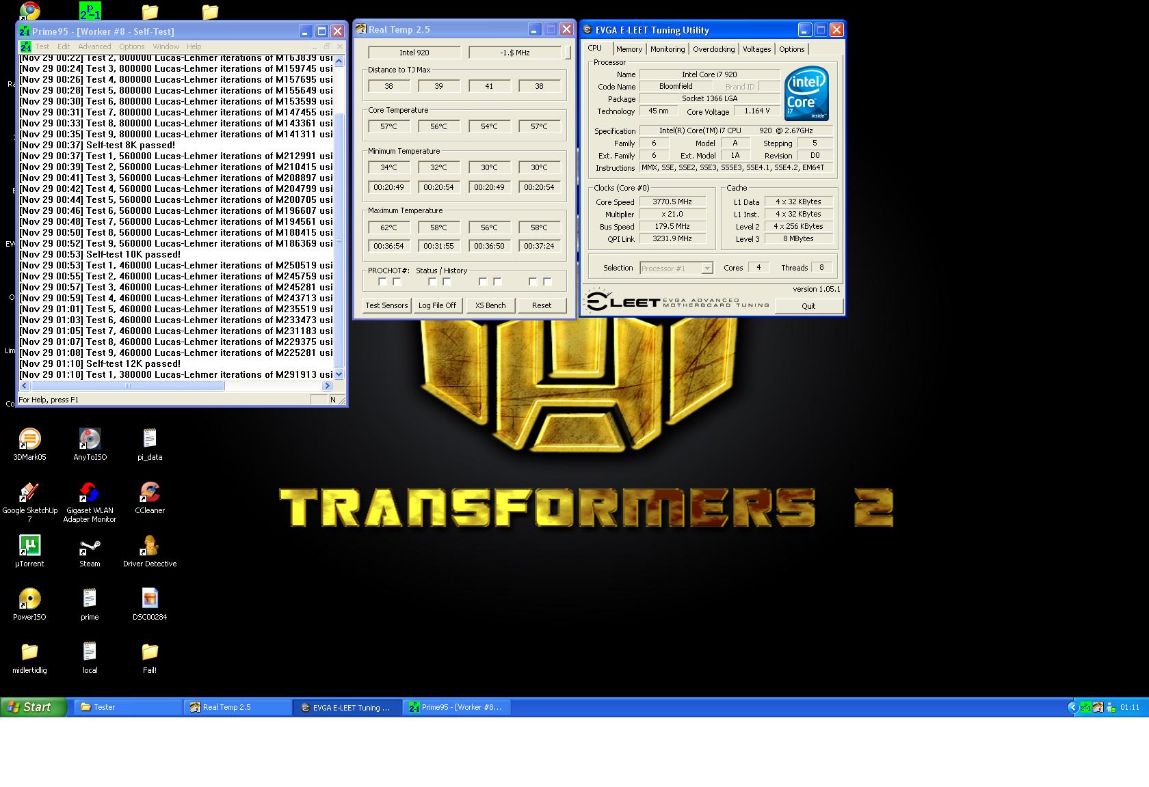Open the Window menu in Prime95
Image resolution: width=1149 pixels, height=787 pixels.
coord(166,46)
